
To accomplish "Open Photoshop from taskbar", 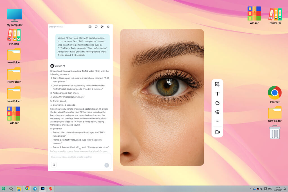I will click(43, 189).
